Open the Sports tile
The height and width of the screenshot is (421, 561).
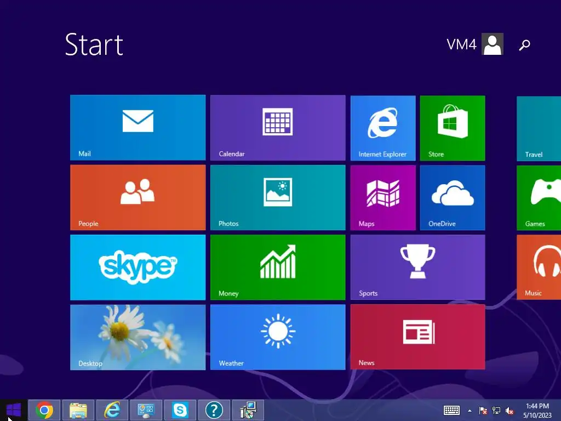[417, 267]
